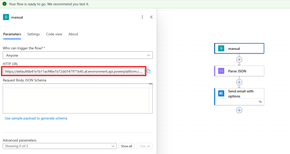Collapse the manual configuration panel
This screenshot has height=154, width=290.
pyautogui.click(x=151, y=17)
